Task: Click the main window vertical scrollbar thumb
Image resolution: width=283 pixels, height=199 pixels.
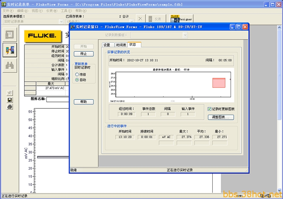Action: (279, 75)
